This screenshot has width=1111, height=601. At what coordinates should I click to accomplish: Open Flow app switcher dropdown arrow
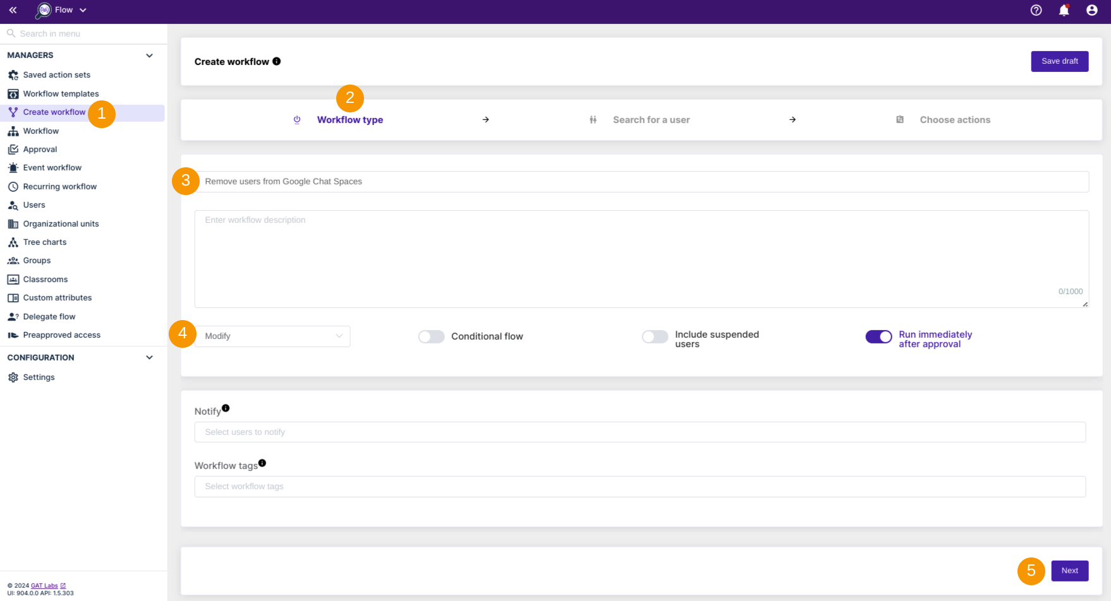coord(83,10)
